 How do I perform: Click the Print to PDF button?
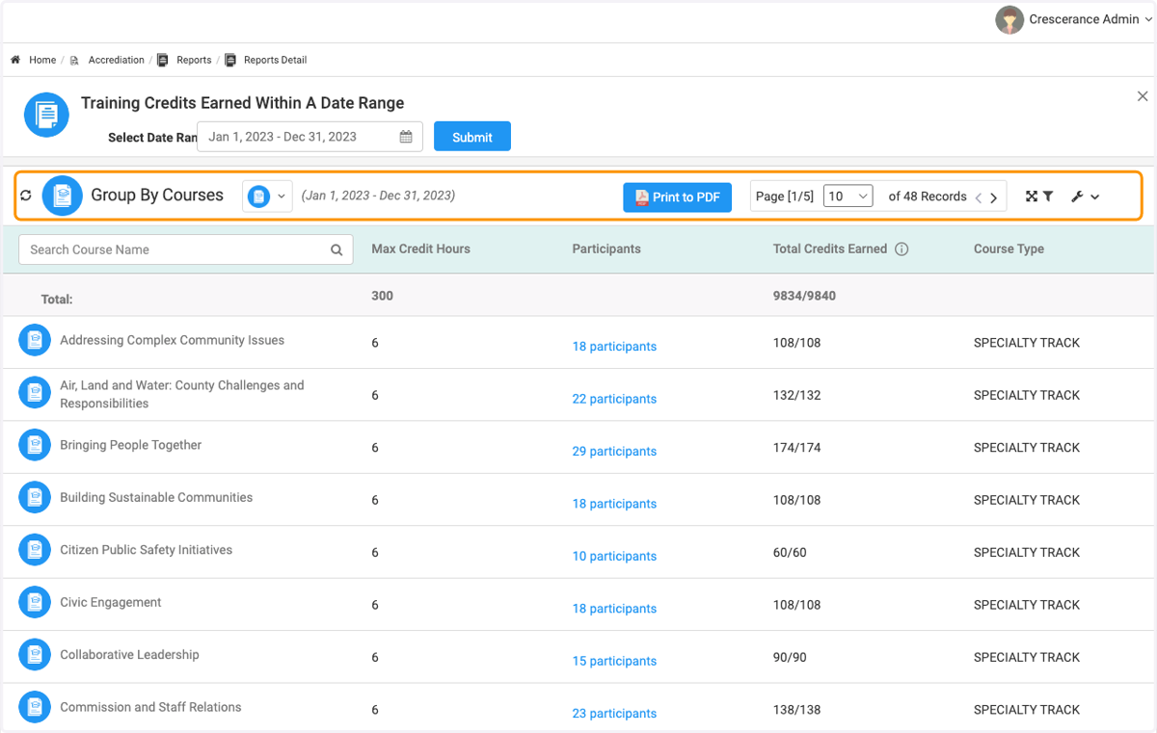tap(678, 196)
